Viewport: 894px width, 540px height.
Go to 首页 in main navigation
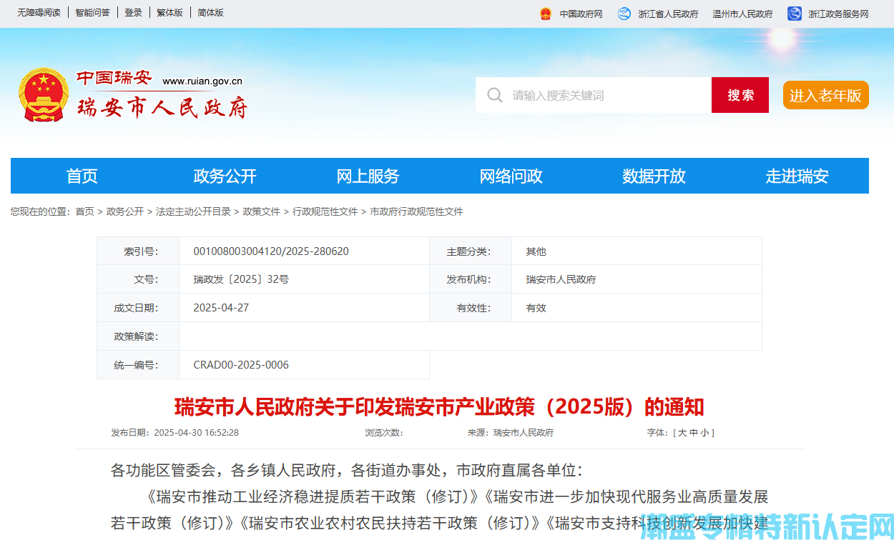coord(82,176)
